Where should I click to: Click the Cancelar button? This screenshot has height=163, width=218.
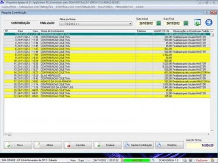point(78,145)
